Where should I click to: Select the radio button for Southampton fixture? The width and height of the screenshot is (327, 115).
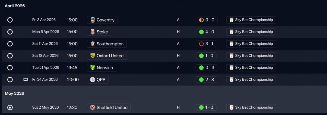coord(10,44)
